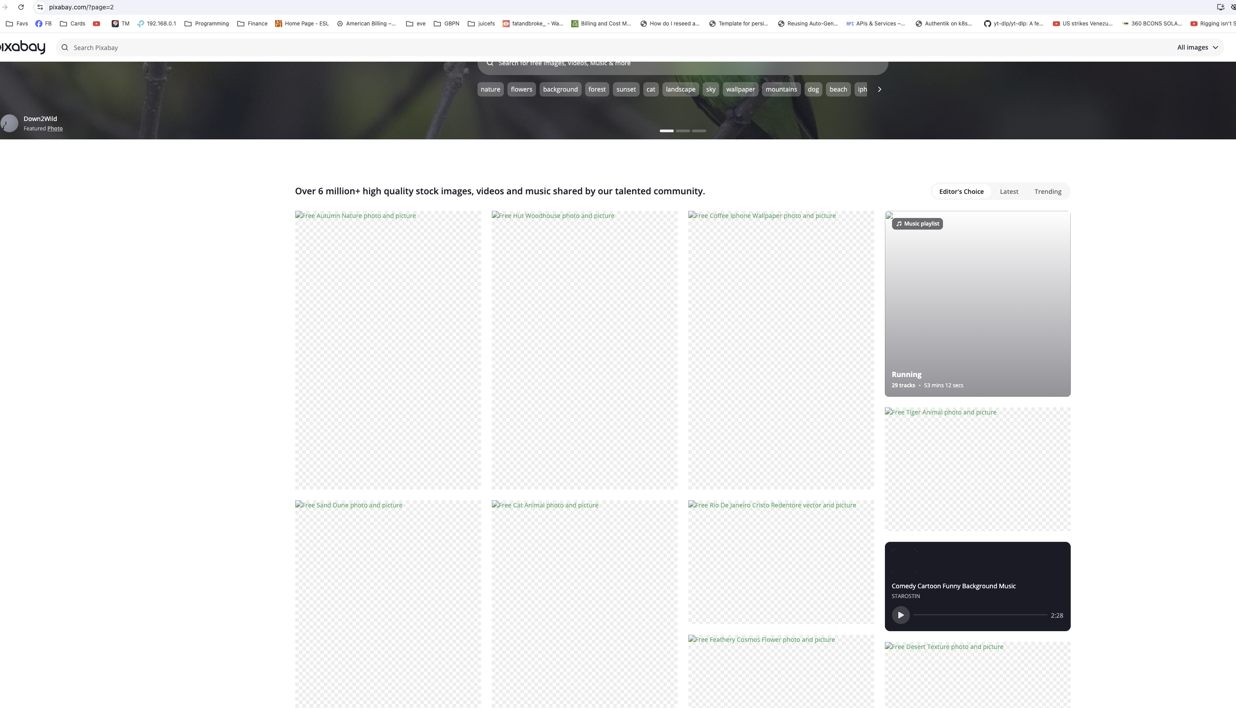Open Down2Wild's profile name
The image size is (1236, 708).
tap(40, 119)
